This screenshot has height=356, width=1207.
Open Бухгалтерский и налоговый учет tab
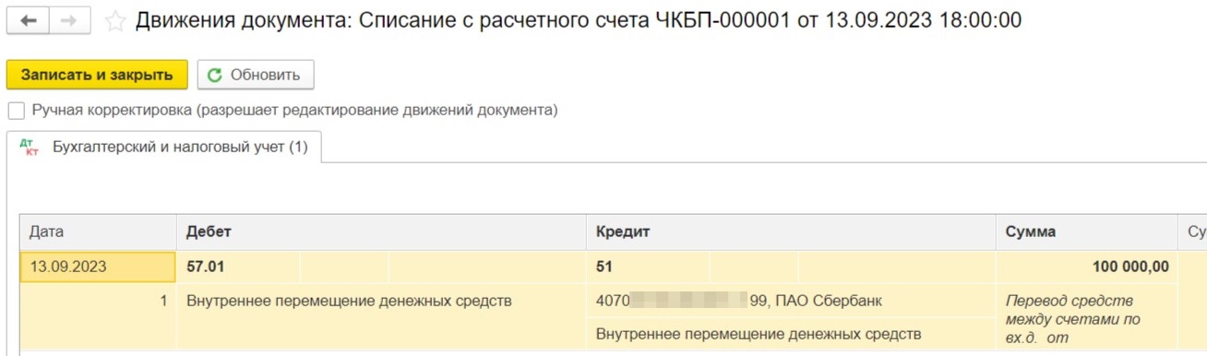(x=164, y=148)
